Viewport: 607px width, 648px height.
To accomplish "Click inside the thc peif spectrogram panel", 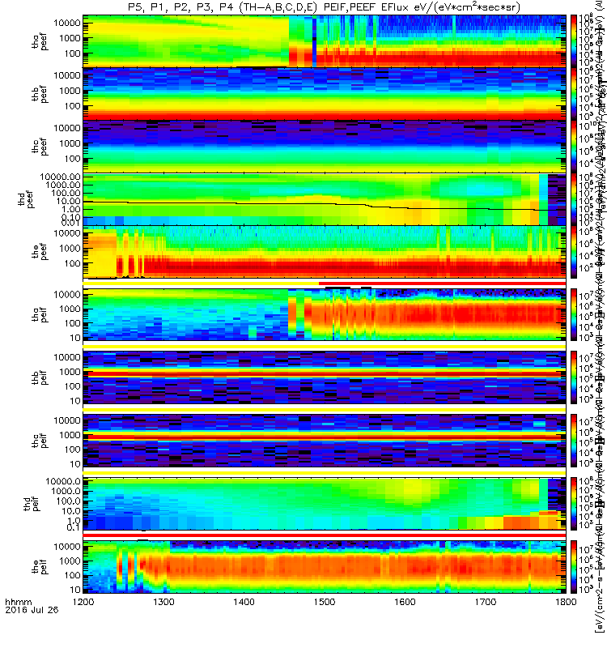I will [x=325, y=441].
